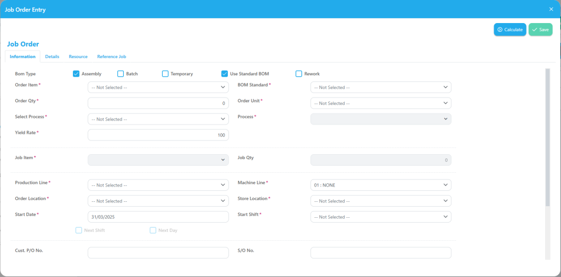Screen dimensions: 561x277
Task: Close the Job Order Entry dialog
Action: tap(551, 9)
